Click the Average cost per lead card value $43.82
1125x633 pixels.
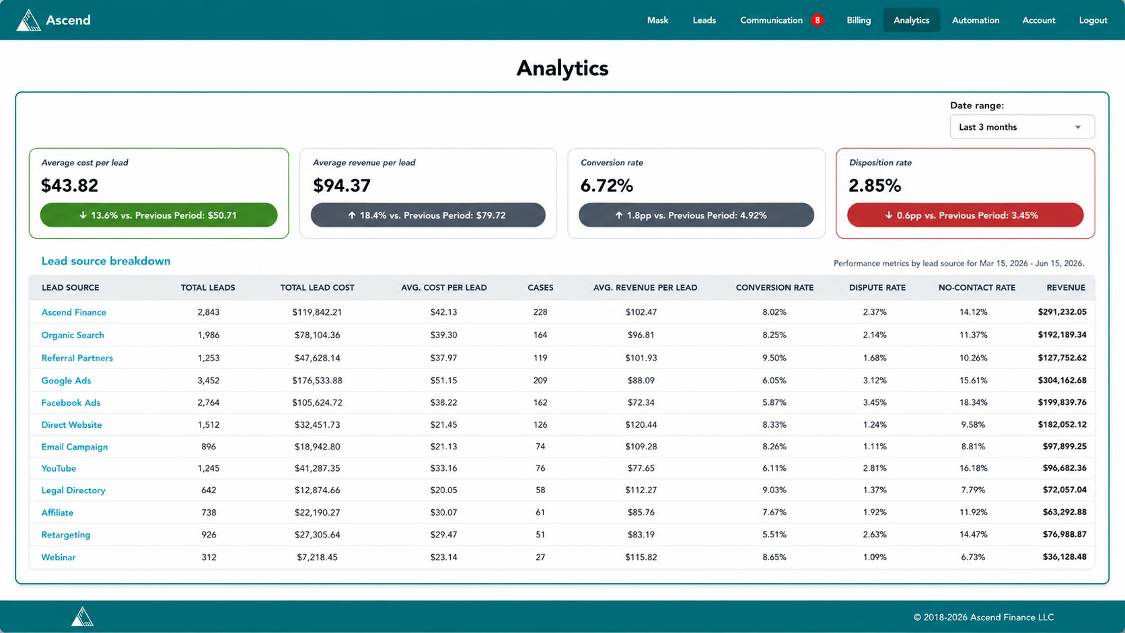(69, 186)
